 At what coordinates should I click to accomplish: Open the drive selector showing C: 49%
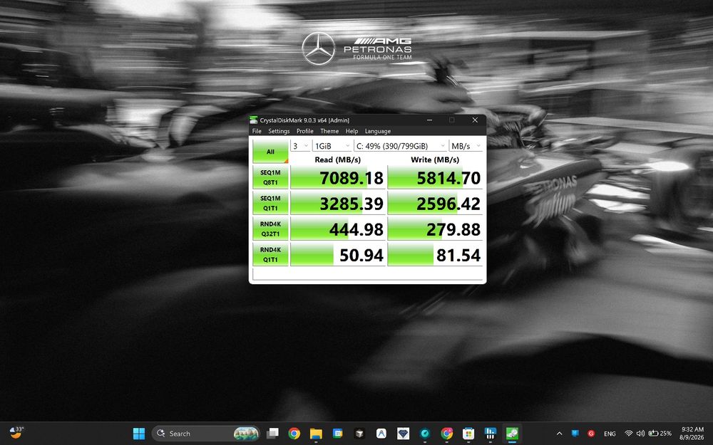(401, 146)
